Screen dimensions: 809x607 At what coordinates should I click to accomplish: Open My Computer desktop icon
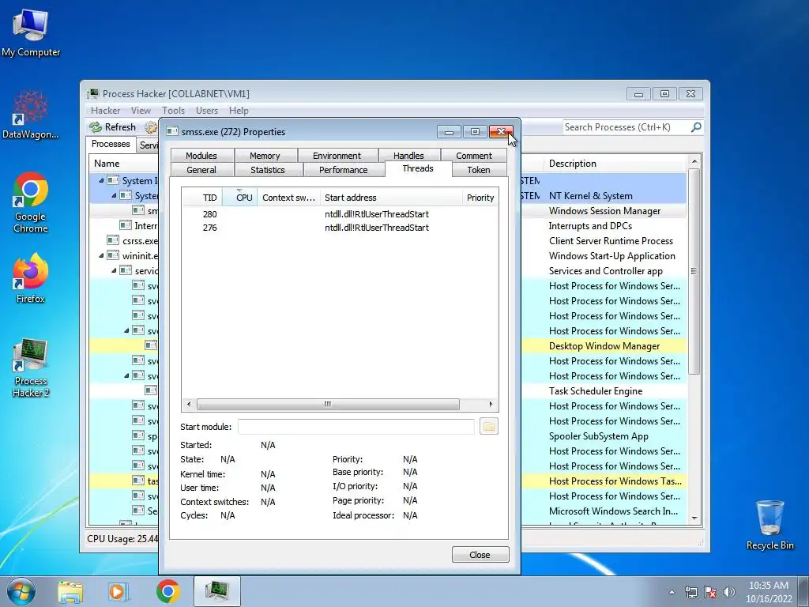click(x=31, y=33)
